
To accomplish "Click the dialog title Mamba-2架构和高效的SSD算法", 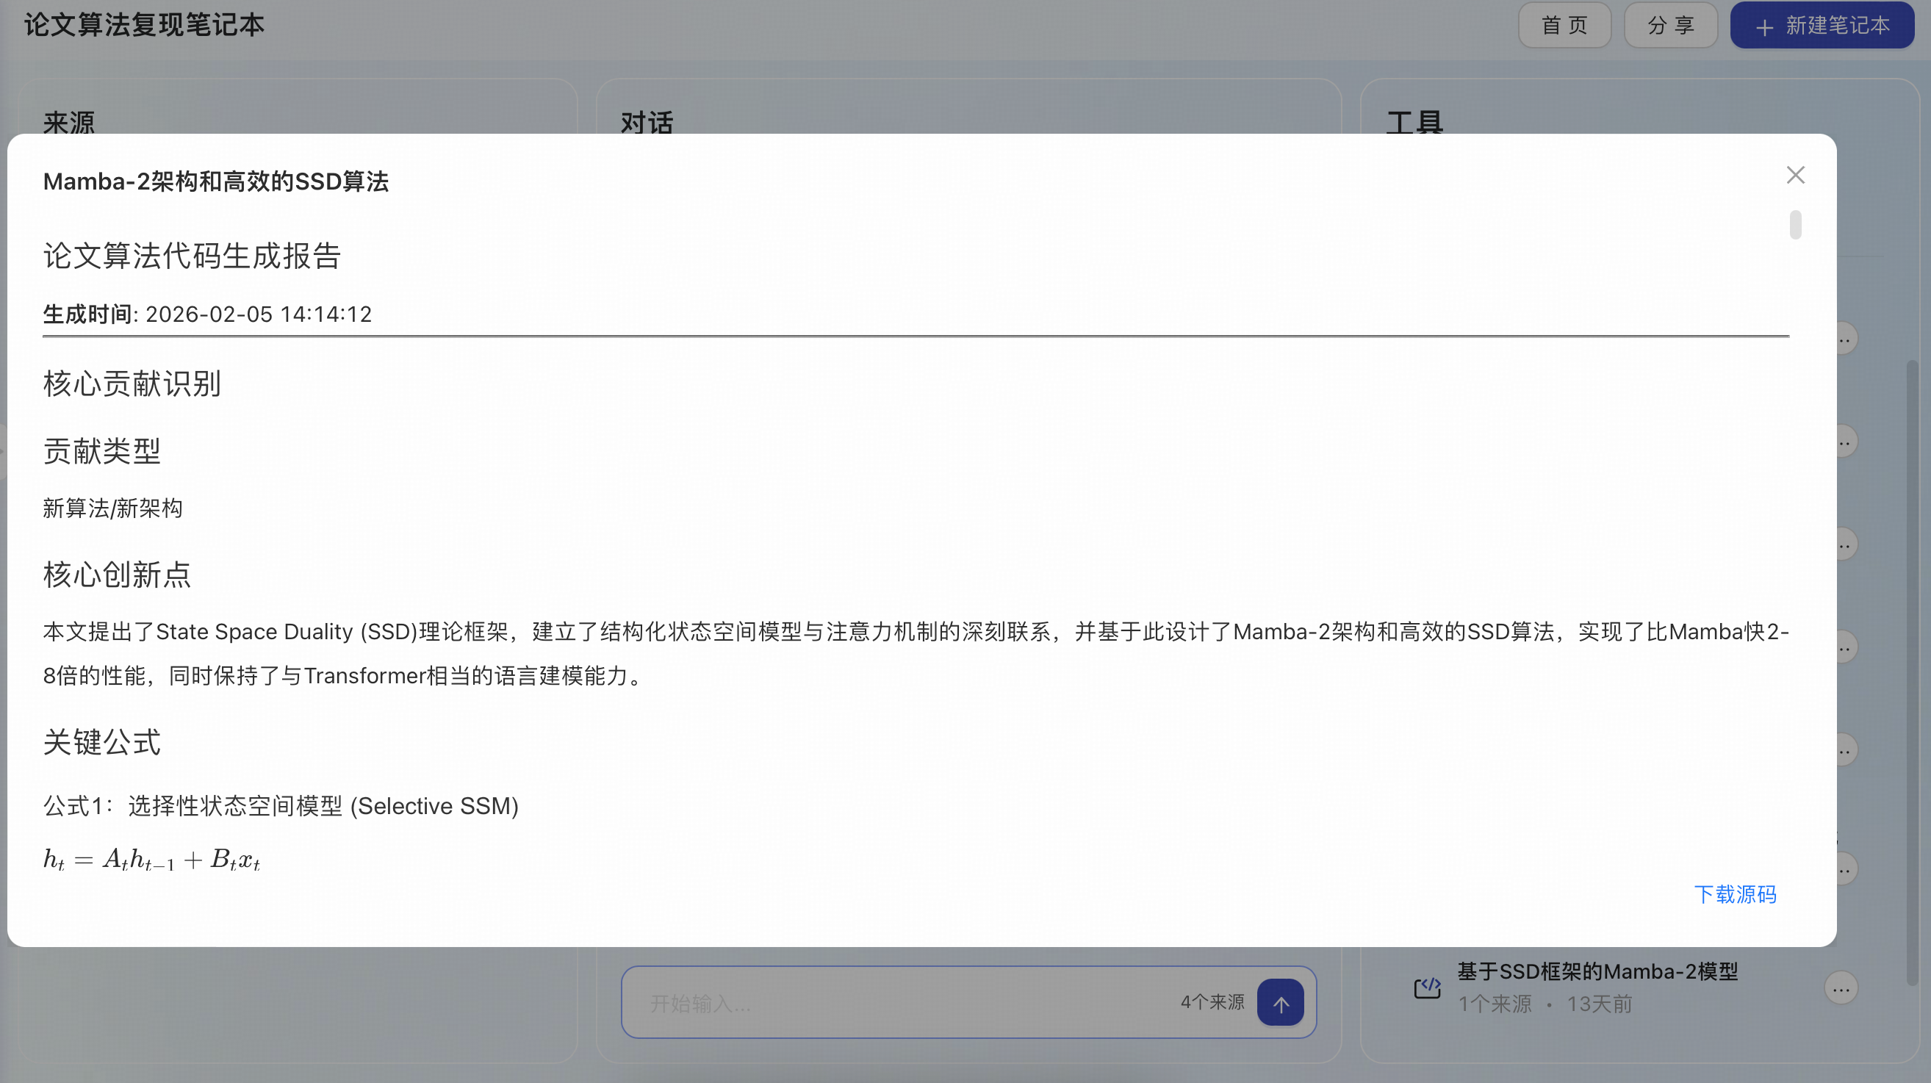I will [x=216, y=181].
